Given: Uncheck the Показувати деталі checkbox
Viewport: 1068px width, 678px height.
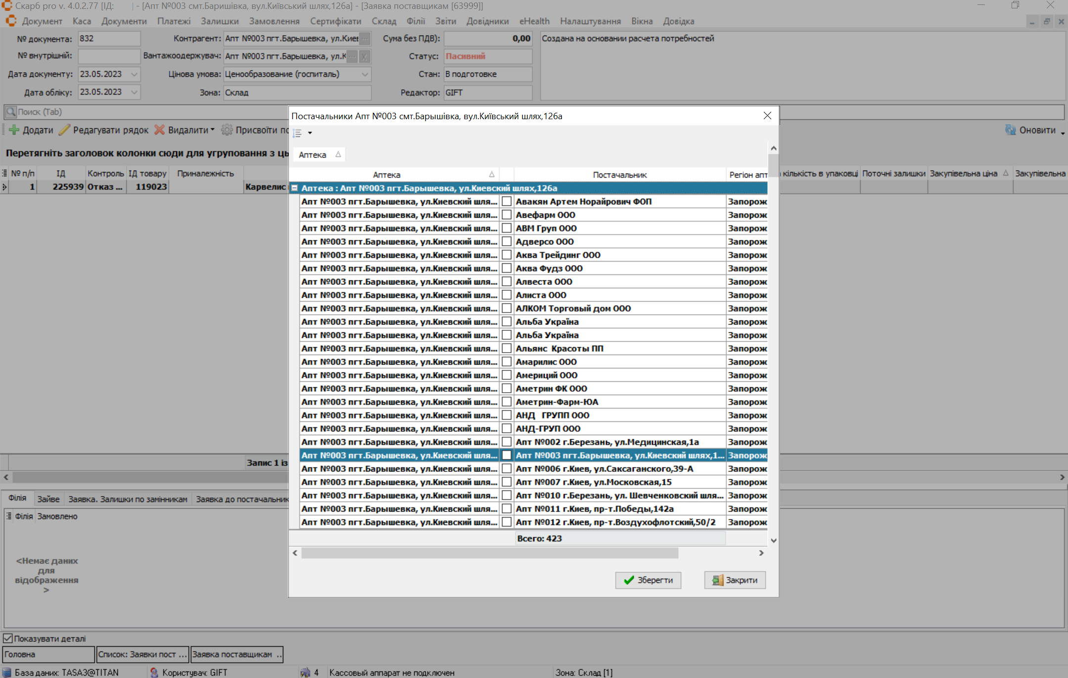Looking at the screenshot, I should [8, 638].
